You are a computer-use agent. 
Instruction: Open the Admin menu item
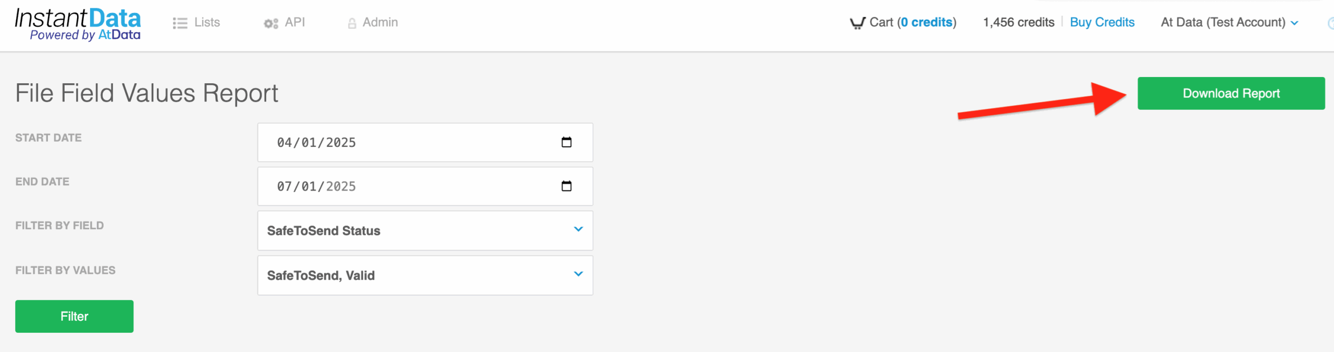tap(373, 23)
